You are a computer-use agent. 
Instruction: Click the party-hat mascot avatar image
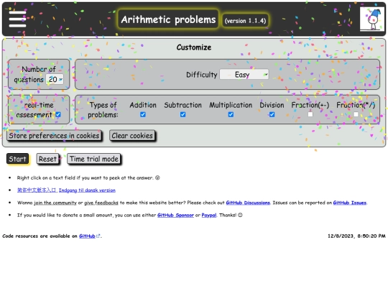(372, 19)
